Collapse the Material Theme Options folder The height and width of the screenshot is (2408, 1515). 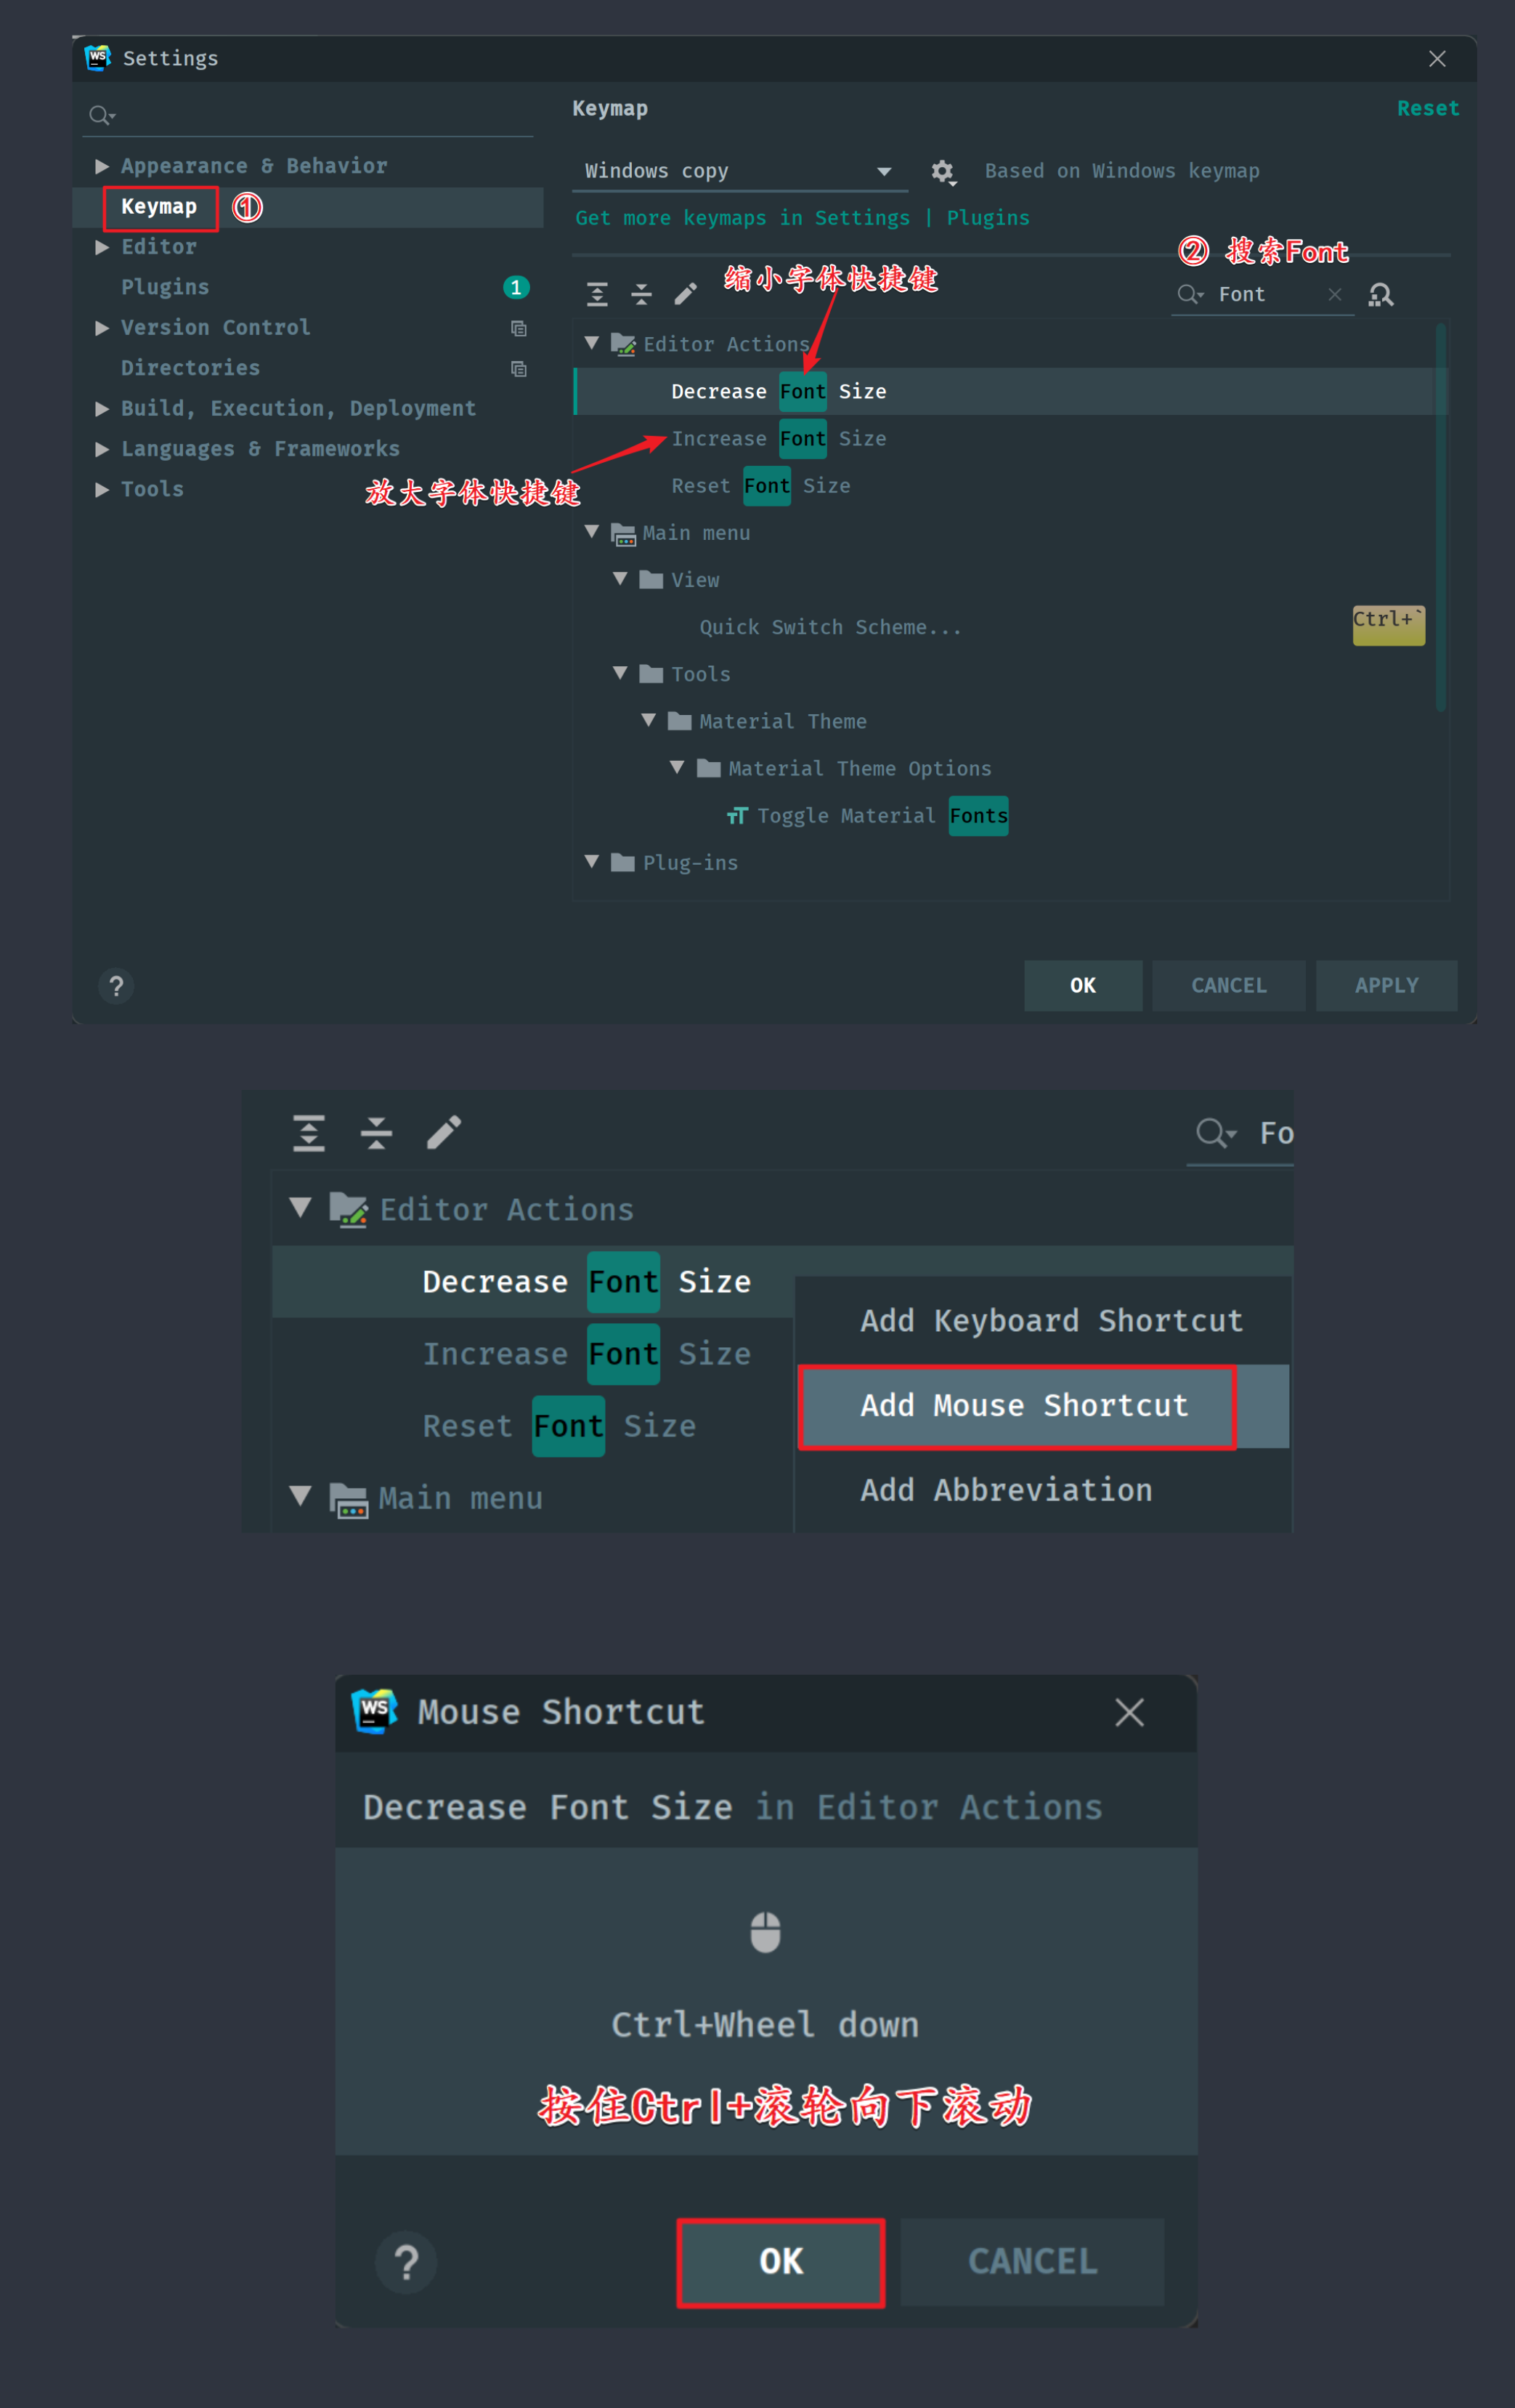677,767
